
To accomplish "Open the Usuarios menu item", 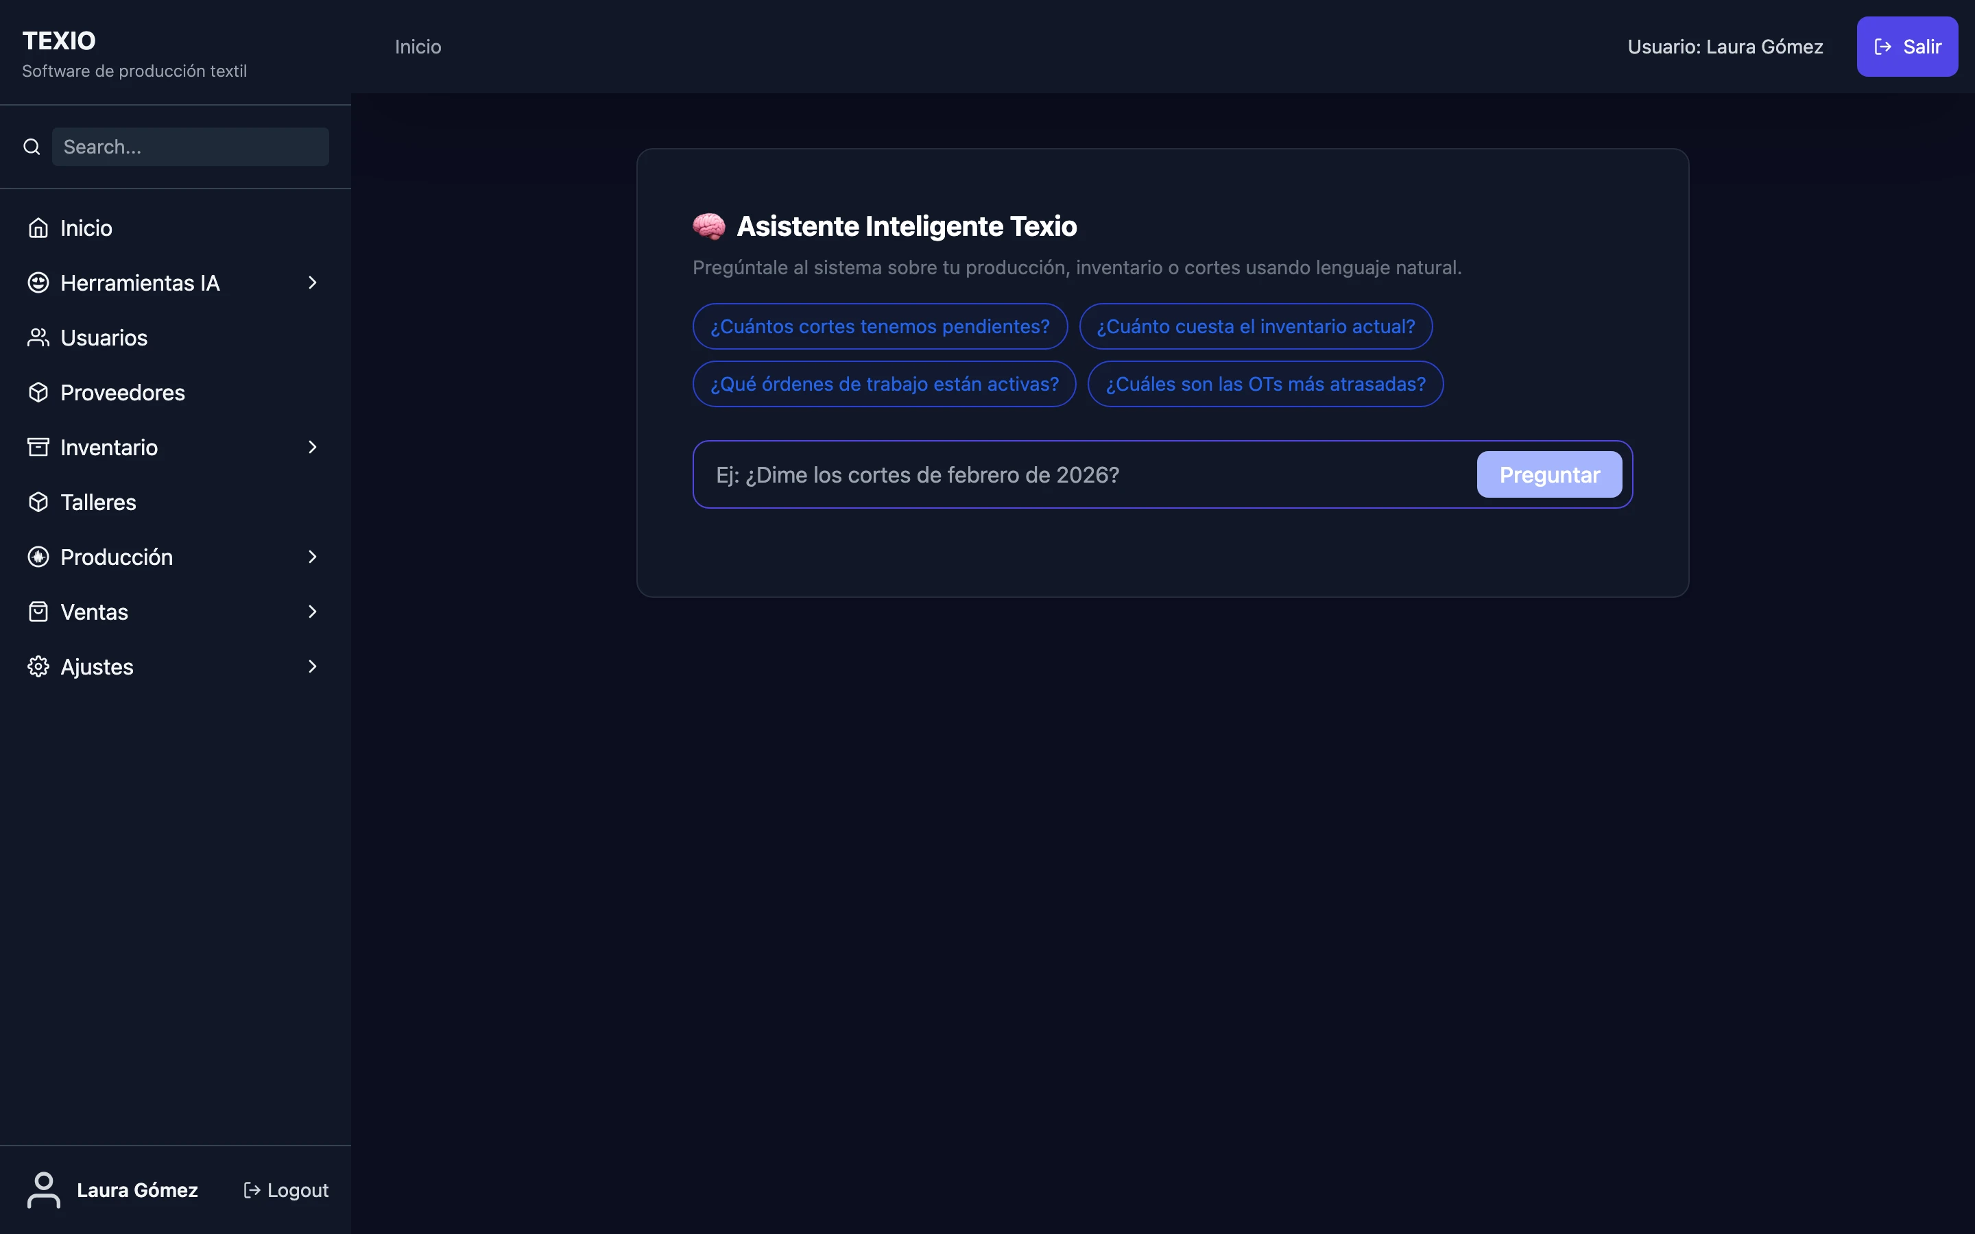I will tap(176, 337).
